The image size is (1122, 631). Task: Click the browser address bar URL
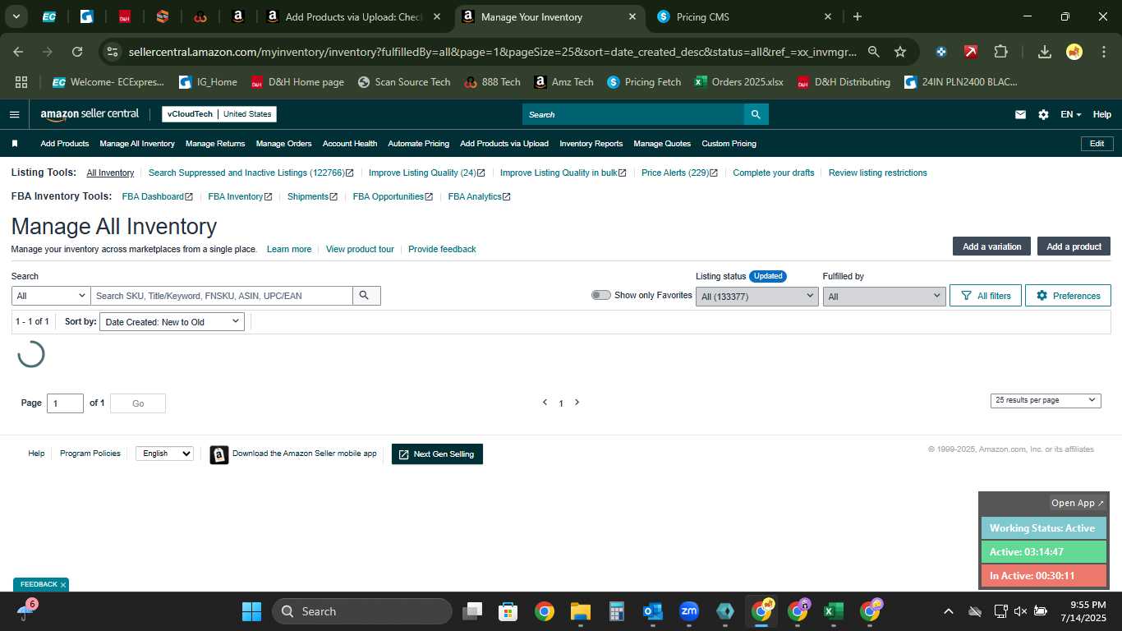(x=492, y=52)
